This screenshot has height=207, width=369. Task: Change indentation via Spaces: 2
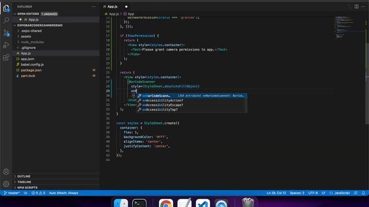[x=297, y=193]
